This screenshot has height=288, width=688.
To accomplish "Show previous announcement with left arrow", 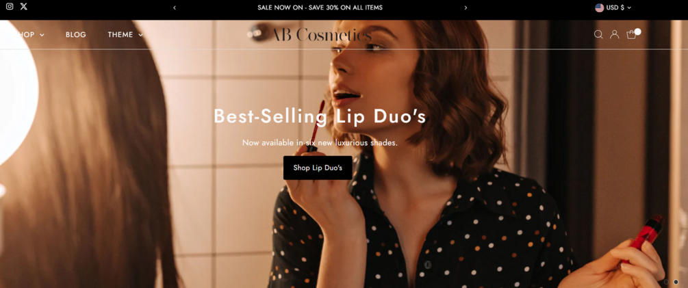I will tap(175, 8).
